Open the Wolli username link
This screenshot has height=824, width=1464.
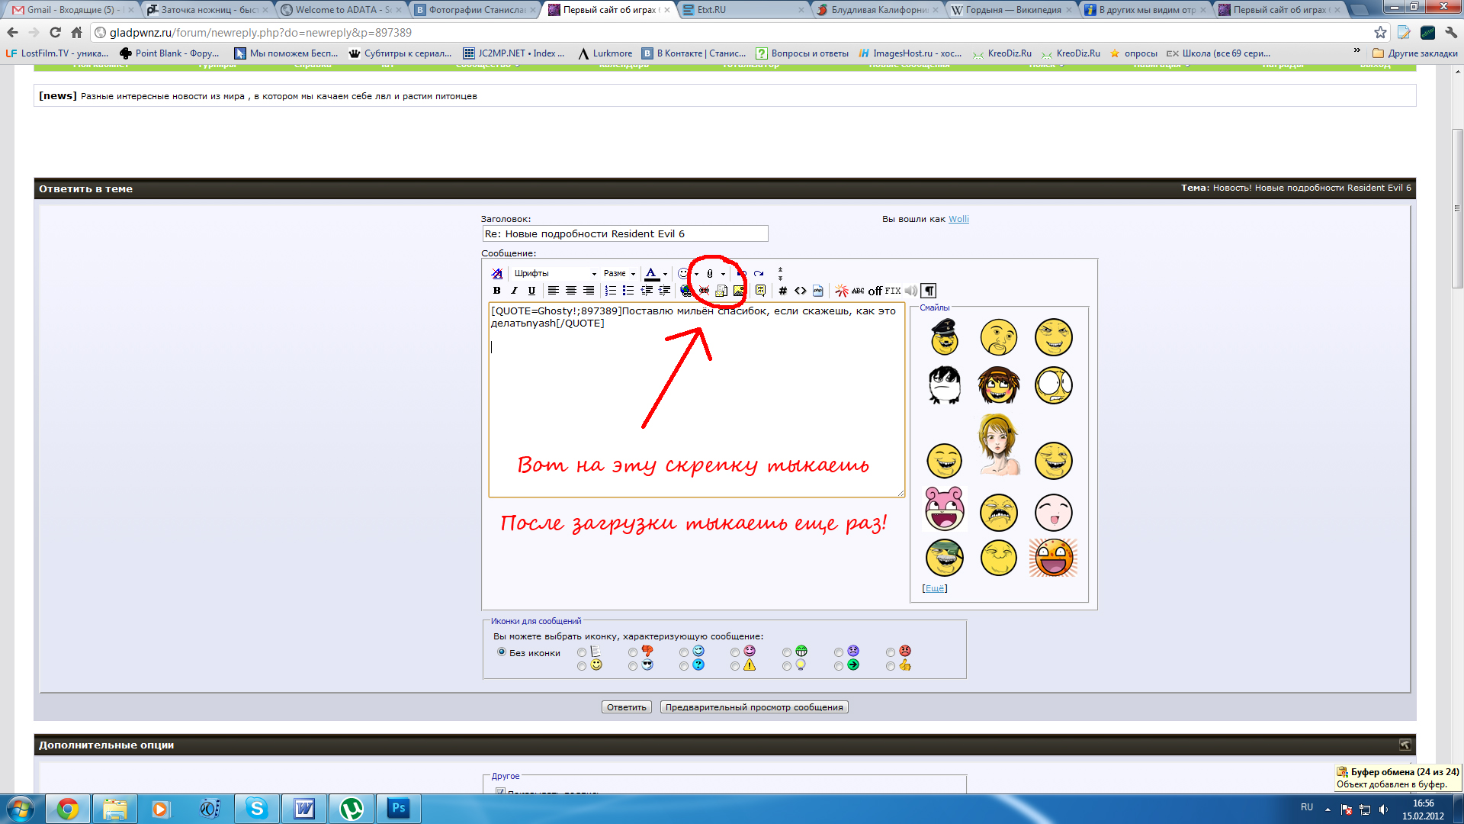(958, 219)
